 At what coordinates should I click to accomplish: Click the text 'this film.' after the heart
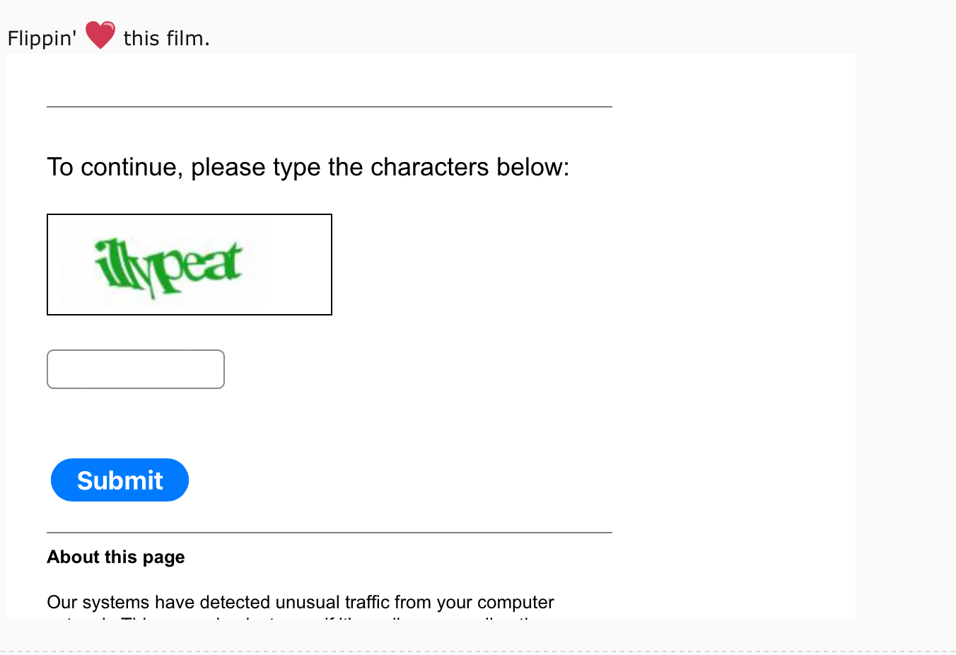[x=166, y=38]
